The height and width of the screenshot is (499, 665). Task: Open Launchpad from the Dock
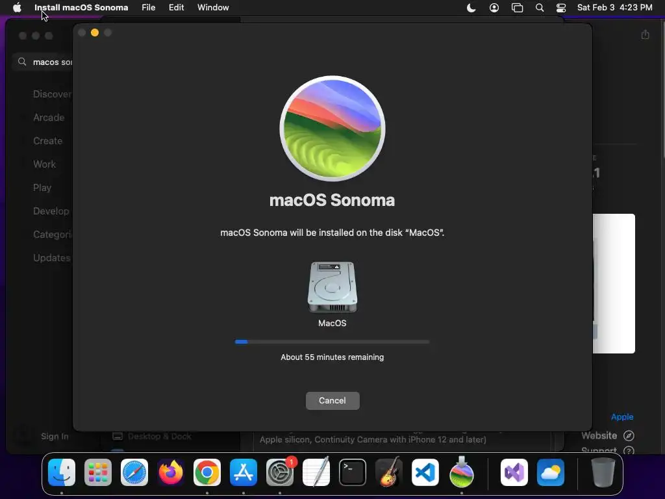pos(98,472)
